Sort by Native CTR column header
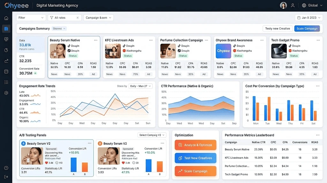 pos(259,142)
